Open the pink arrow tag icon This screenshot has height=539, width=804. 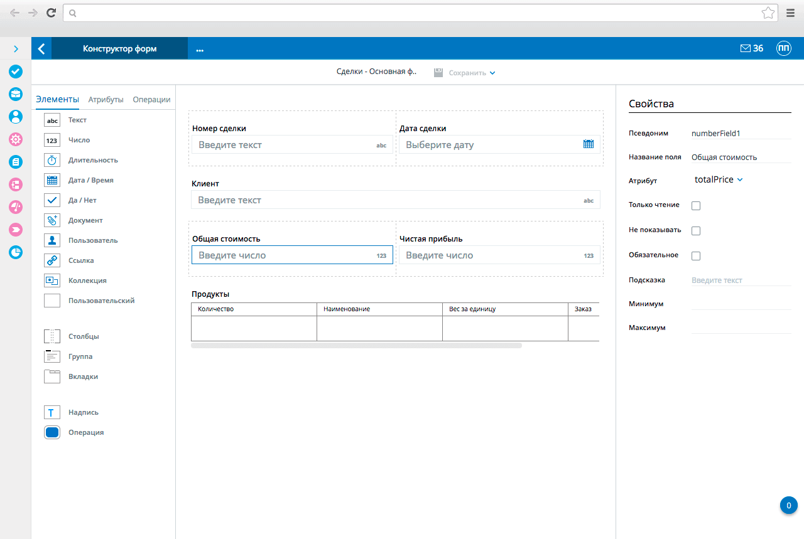(x=16, y=230)
